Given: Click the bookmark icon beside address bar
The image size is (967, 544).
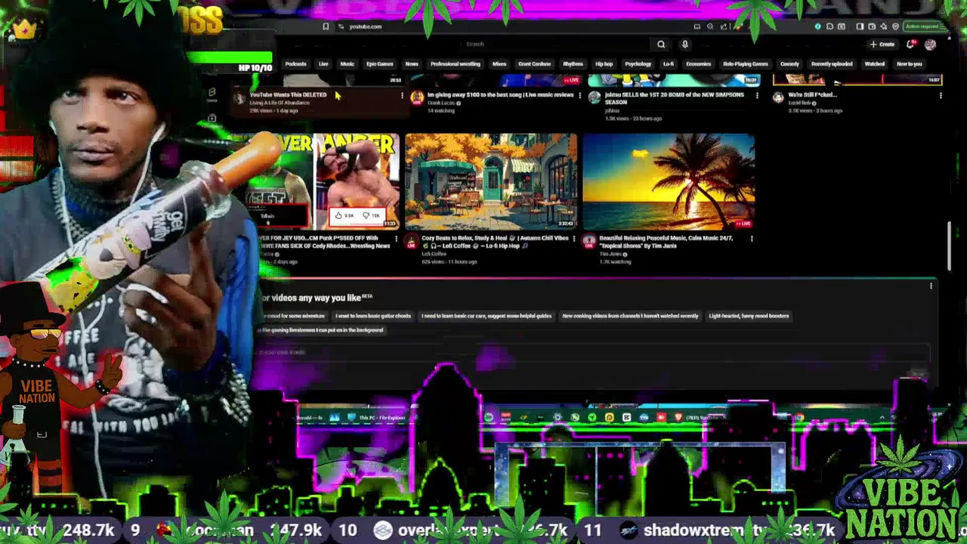Looking at the screenshot, I should pyautogui.click(x=326, y=26).
